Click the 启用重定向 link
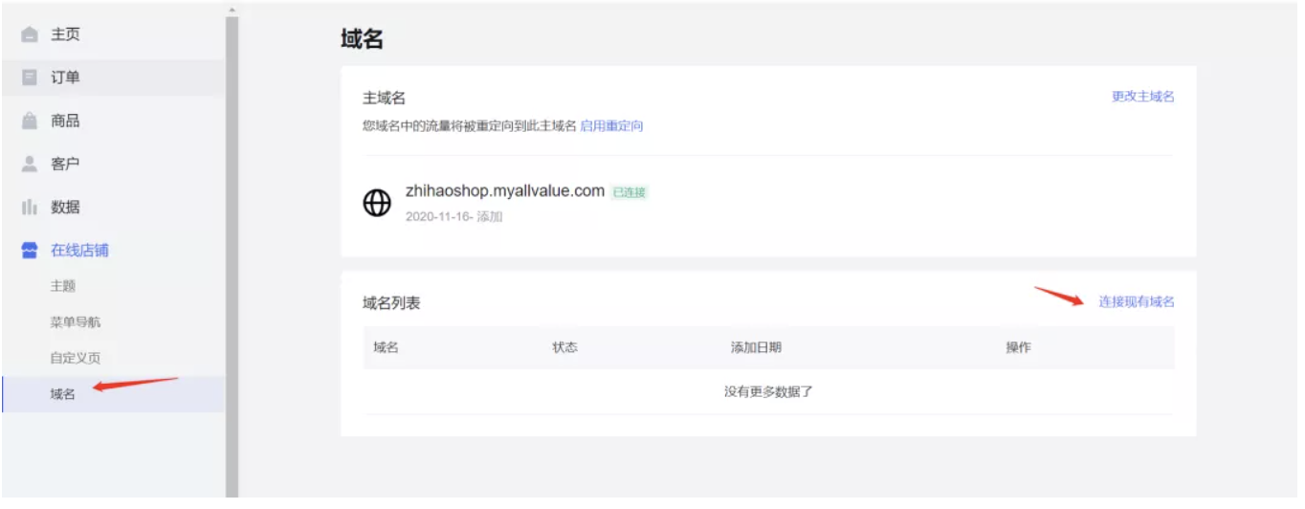 (611, 125)
